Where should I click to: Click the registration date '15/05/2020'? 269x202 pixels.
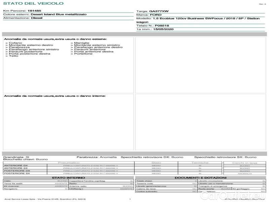click(x=163, y=29)
